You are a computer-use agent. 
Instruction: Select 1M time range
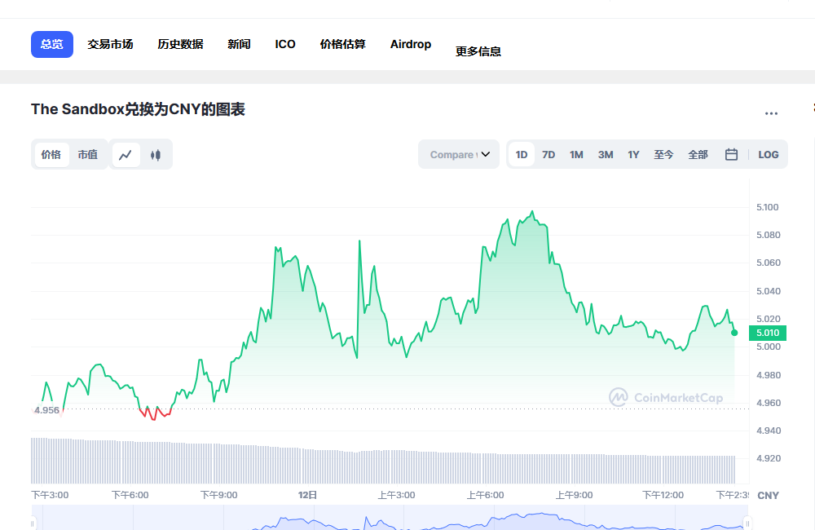coord(576,154)
